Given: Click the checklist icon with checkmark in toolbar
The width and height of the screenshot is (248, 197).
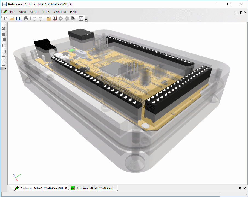Looking at the screenshot, I should pyautogui.click(x=73, y=19).
